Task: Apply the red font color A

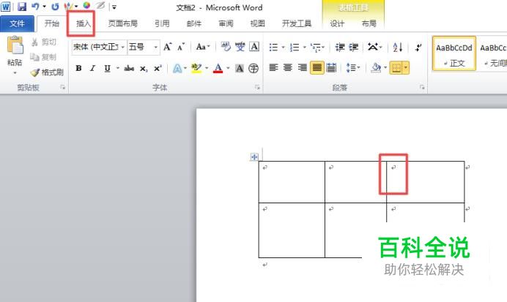Action: coord(218,69)
